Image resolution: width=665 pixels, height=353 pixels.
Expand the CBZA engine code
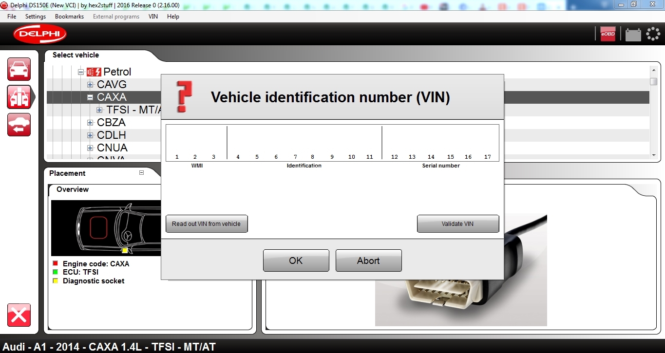coord(90,123)
